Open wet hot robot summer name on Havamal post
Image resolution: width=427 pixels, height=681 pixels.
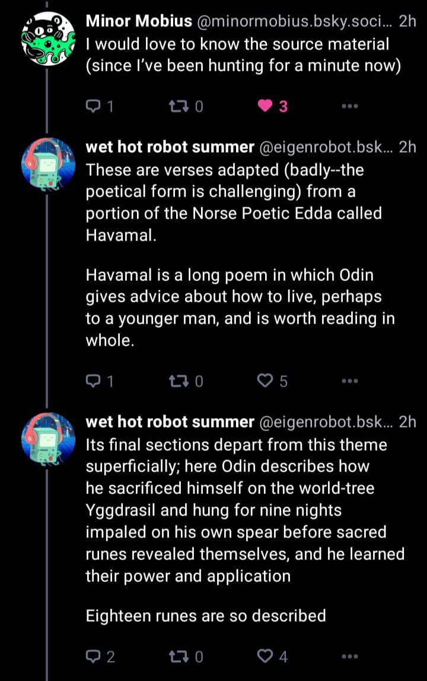(170, 147)
